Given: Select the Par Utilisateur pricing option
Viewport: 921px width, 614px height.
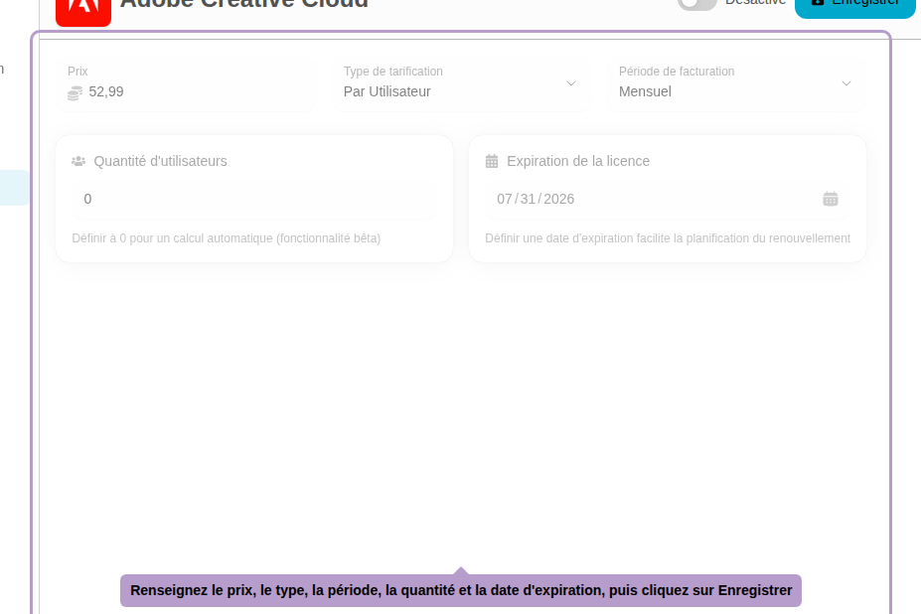Looking at the screenshot, I should click(x=386, y=91).
